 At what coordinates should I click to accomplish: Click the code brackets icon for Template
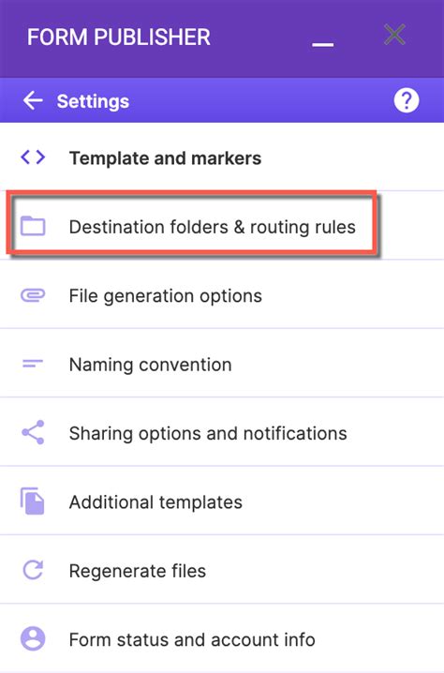[x=33, y=157]
